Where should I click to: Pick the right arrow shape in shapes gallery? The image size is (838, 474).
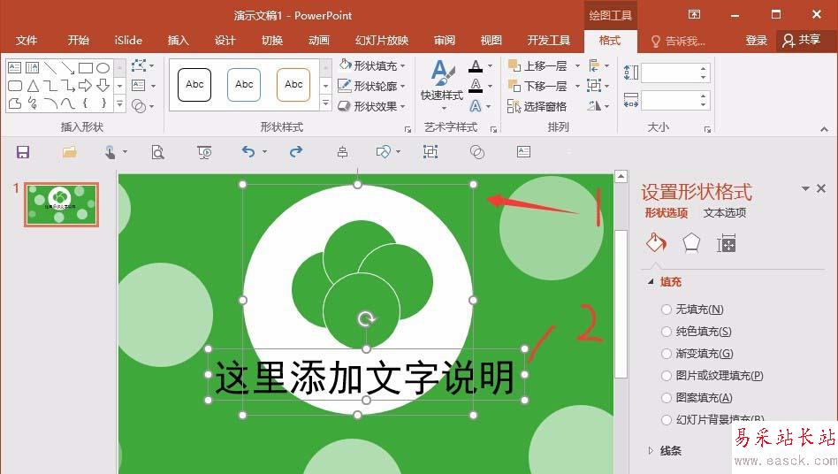point(86,86)
